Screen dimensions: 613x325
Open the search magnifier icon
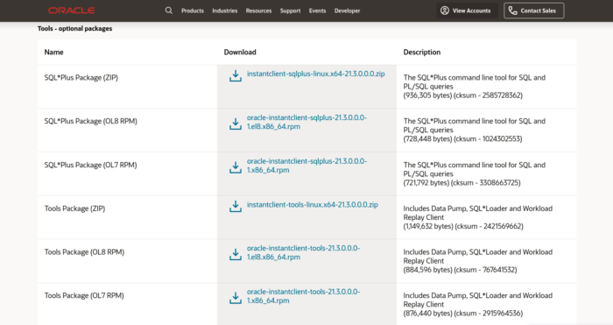(168, 11)
